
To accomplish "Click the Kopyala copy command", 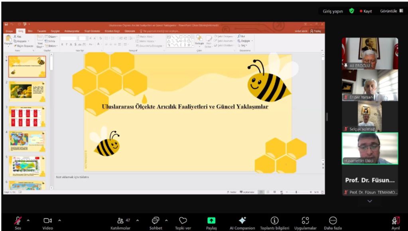I will [21, 41].
